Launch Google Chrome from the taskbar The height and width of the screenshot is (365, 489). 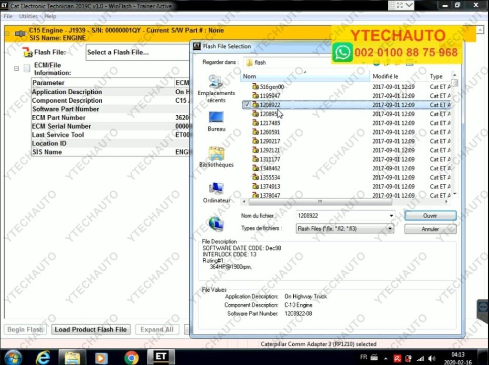tap(131, 357)
